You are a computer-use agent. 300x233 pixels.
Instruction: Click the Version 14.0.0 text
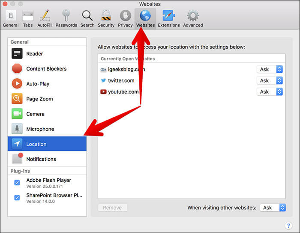(x=41, y=201)
